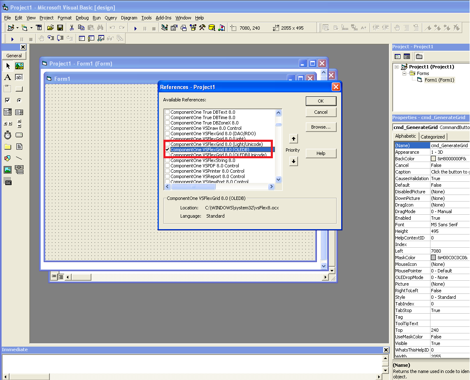This screenshot has width=470, height=380.
Task: Click the references list horizontal scrollbar thumb
Action: (x=193, y=186)
